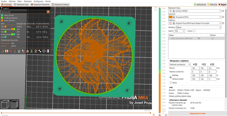Click X axis mirror icon
This screenshot has width=227, height=116.
(x=196, y=64)
